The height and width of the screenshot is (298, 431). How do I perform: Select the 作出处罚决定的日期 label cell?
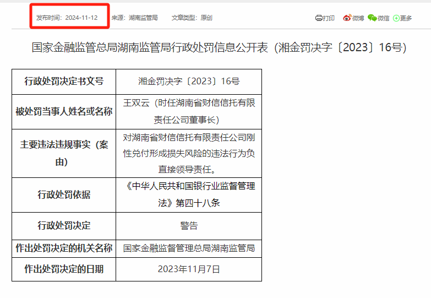pyautogui.click(x=64, y=269)
